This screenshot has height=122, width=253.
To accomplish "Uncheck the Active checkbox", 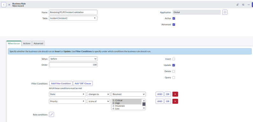I will (x=174, y=18).
